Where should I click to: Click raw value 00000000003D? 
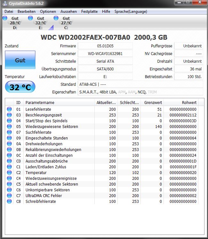pos(183,121)
